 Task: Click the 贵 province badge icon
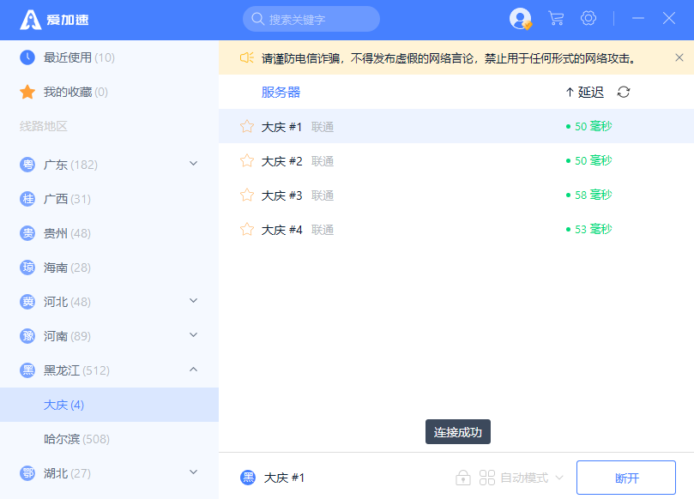tap(27, 233)
